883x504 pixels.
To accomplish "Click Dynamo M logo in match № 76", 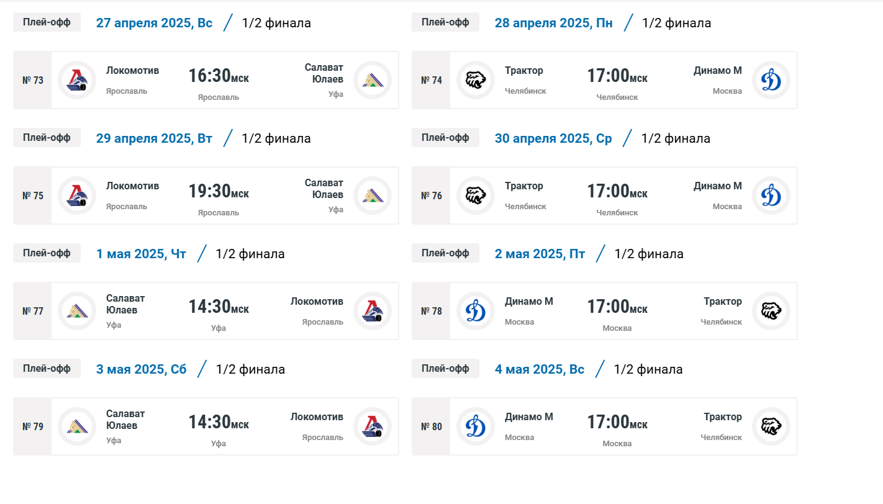I will pos(771,196).
